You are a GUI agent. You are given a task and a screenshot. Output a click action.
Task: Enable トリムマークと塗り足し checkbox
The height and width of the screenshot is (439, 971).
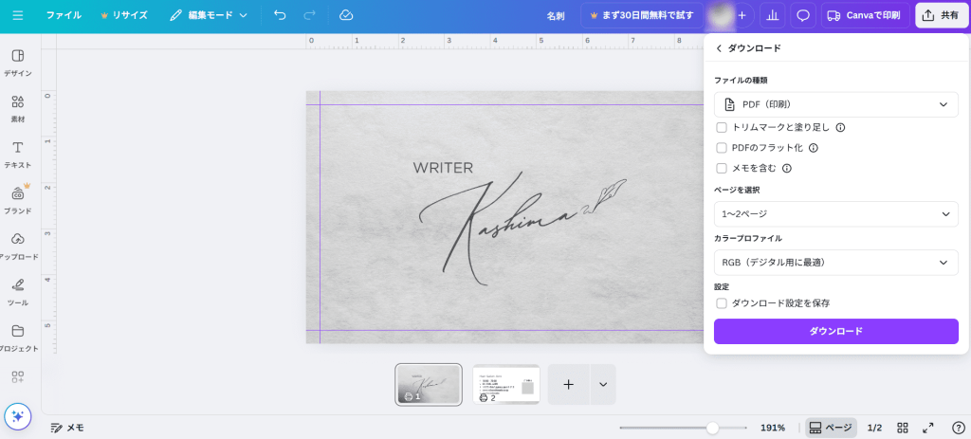pos(722,128)
